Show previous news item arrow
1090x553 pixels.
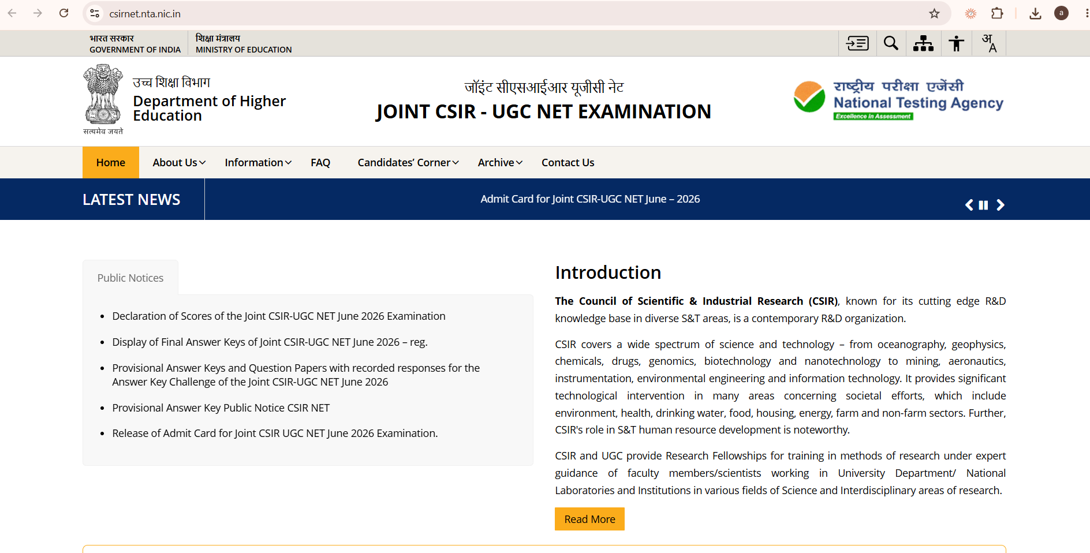[x=969, y=205]
